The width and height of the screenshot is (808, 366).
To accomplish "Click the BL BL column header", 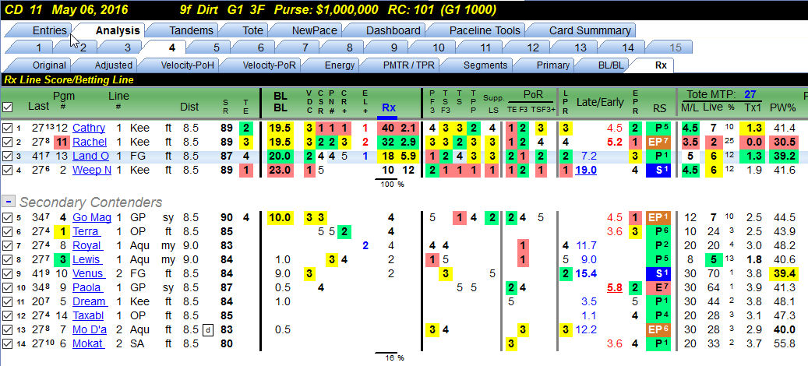I will coord(281,102).
